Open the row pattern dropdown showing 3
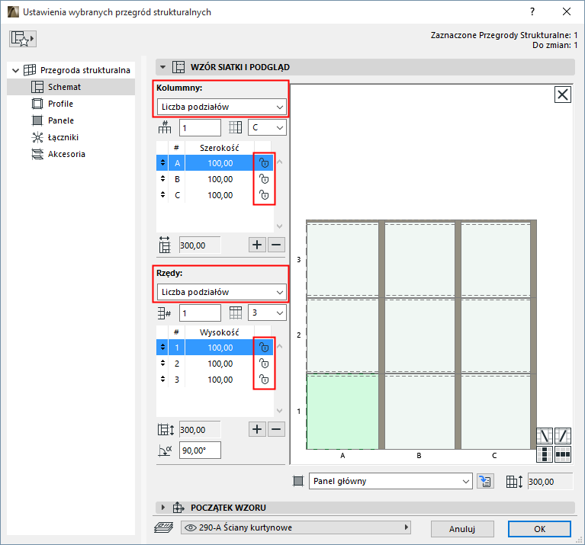This screenshot has width=585, height=545. pos(267,313)
